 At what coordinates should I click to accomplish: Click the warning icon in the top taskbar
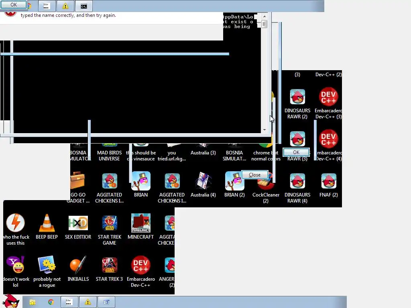[65, 6]
